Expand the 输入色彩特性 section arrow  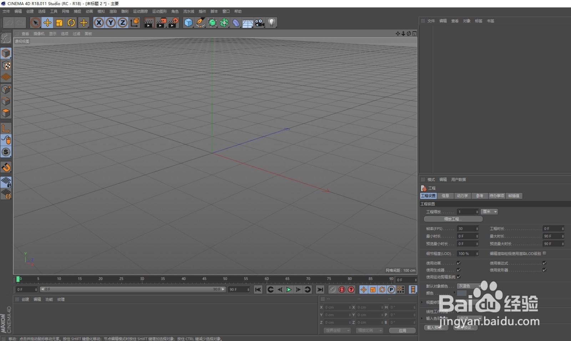coord(422,319)
